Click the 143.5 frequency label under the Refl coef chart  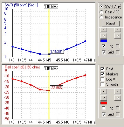pyautogui.click(x=22, y=122)
